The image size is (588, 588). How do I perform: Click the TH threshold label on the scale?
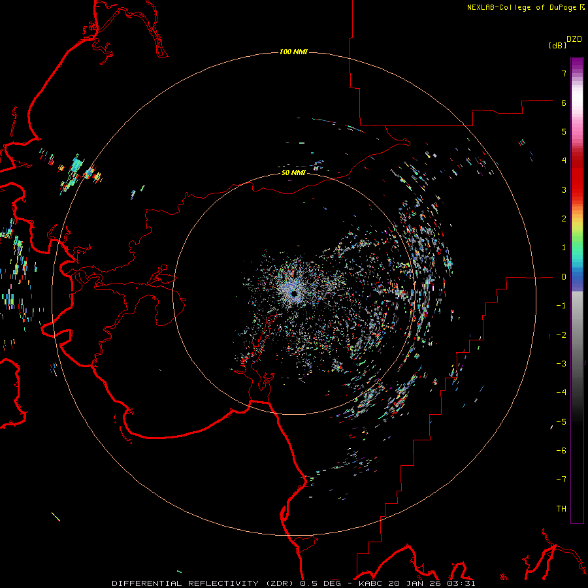561,509
